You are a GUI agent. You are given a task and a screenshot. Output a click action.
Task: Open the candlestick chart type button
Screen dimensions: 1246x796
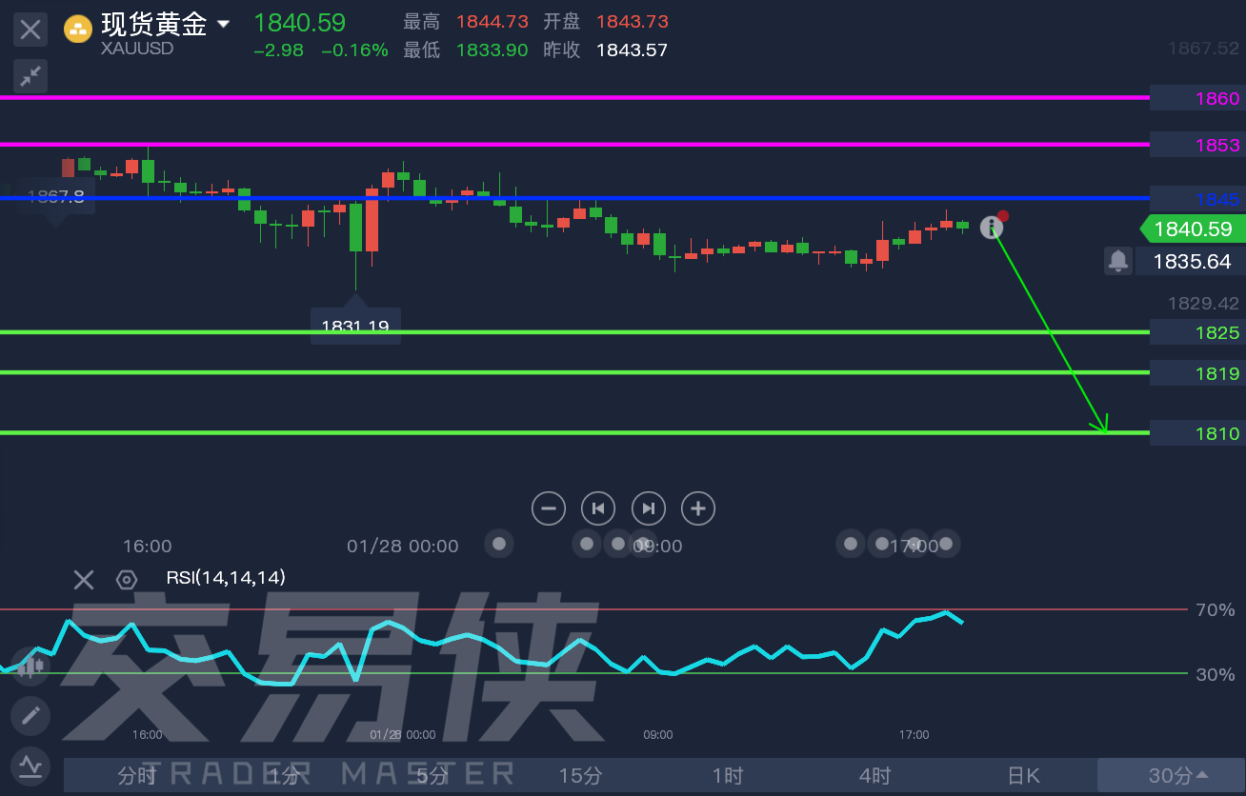(30, 666)
